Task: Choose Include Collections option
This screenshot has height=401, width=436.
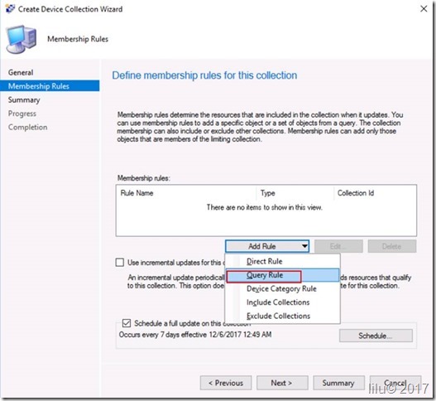Action: (x=282, y=302)
